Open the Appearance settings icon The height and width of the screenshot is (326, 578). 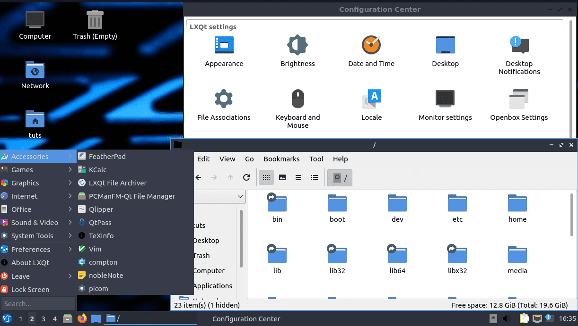pos(224,45)
